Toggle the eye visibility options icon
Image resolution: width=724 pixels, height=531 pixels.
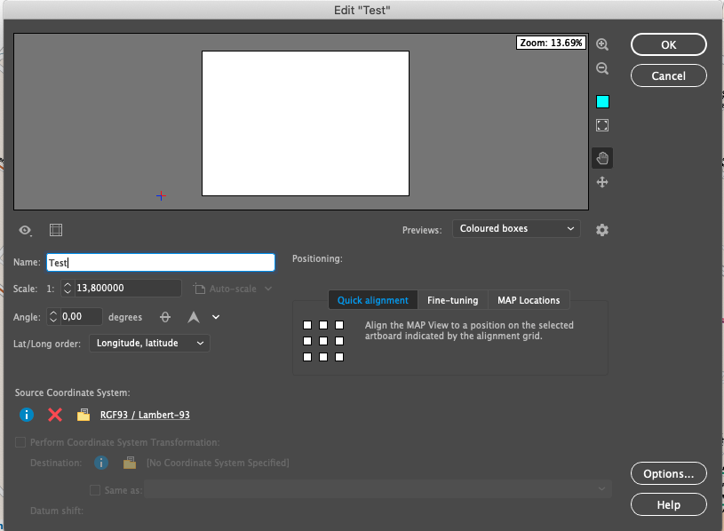tap(25, 230)
